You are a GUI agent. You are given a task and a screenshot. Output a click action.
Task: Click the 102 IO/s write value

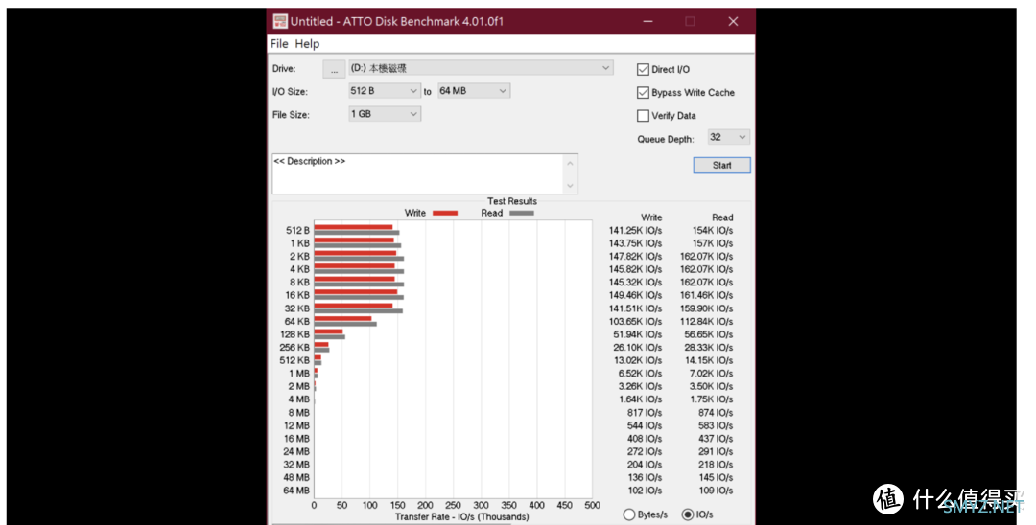pyautogui.click(x=645, y=491)
